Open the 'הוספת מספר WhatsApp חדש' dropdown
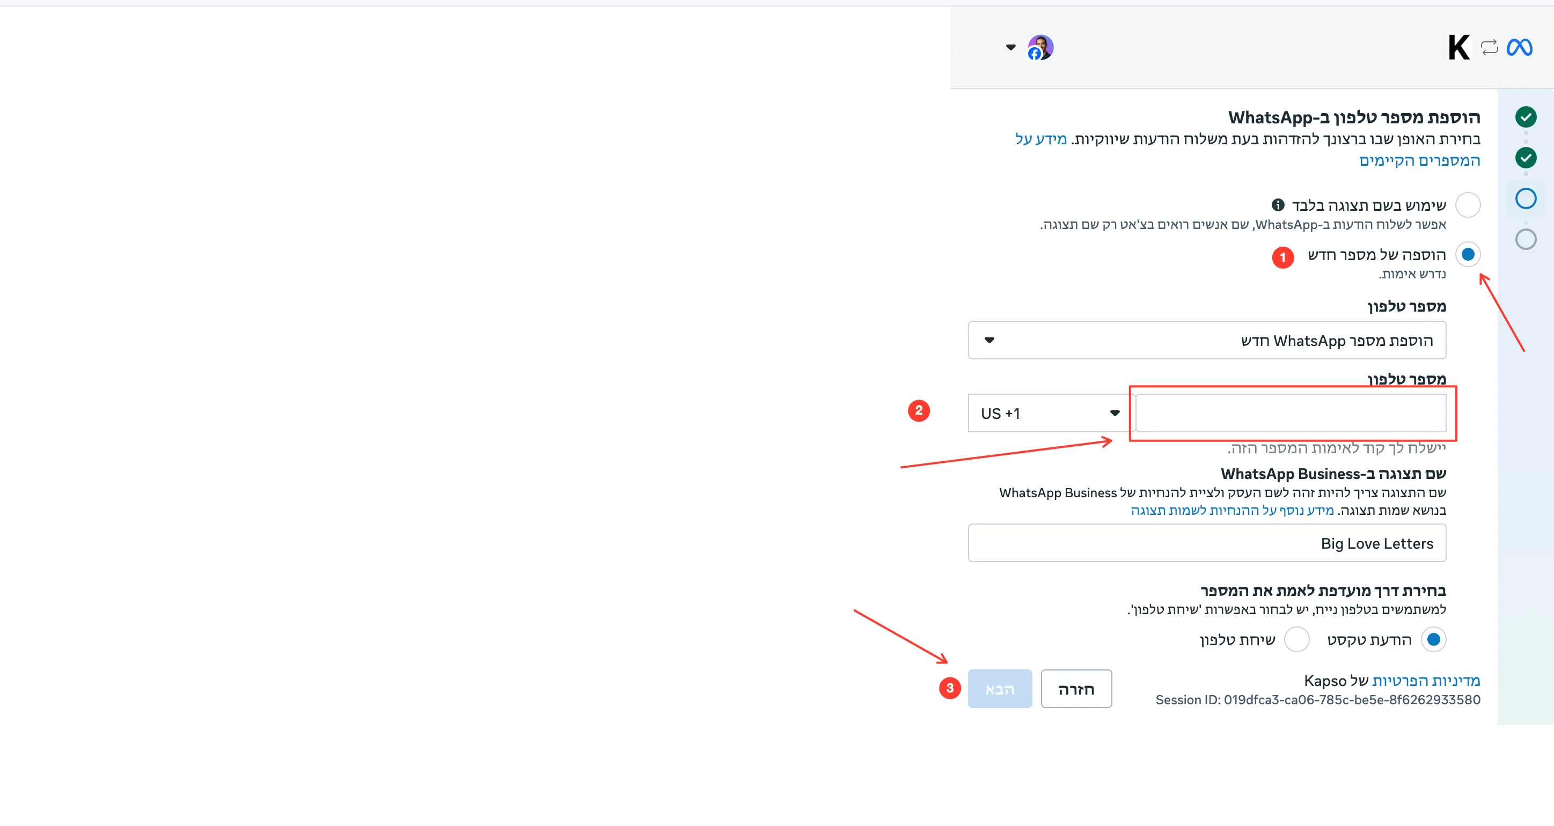The height and width of the screenshot is (826, 1554). [1206, 340]
